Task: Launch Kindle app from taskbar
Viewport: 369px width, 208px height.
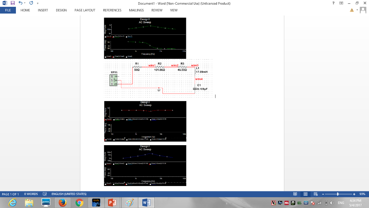Action: [96, 203]
